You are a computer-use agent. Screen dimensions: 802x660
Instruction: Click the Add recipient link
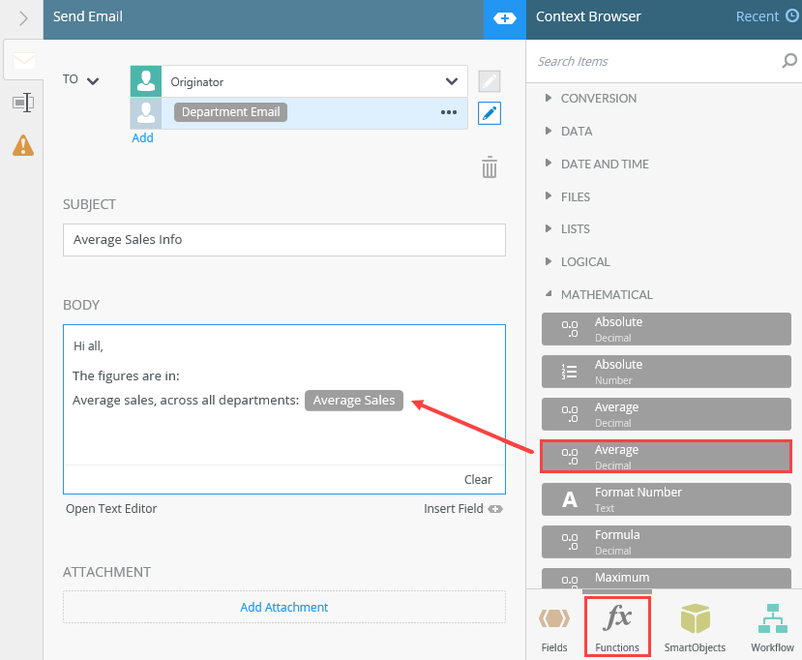pyautogui.click(x=142, y=138)
